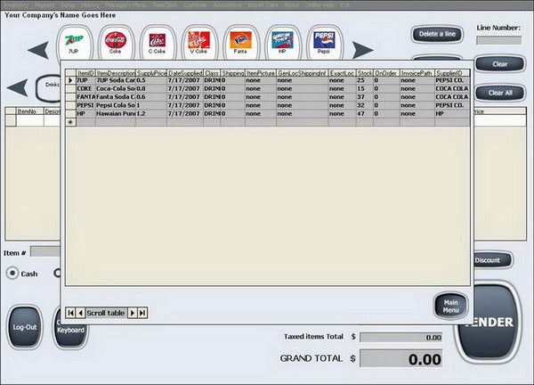
Task: Open the Reports menu
Action: [x=44, y=4]
